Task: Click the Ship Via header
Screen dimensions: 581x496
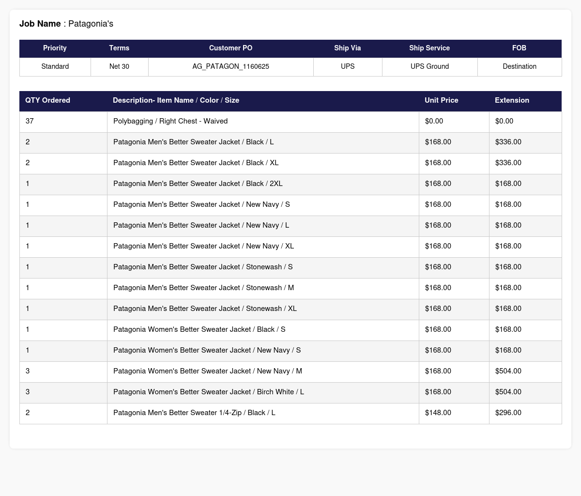Action: (x=348, y=48)
